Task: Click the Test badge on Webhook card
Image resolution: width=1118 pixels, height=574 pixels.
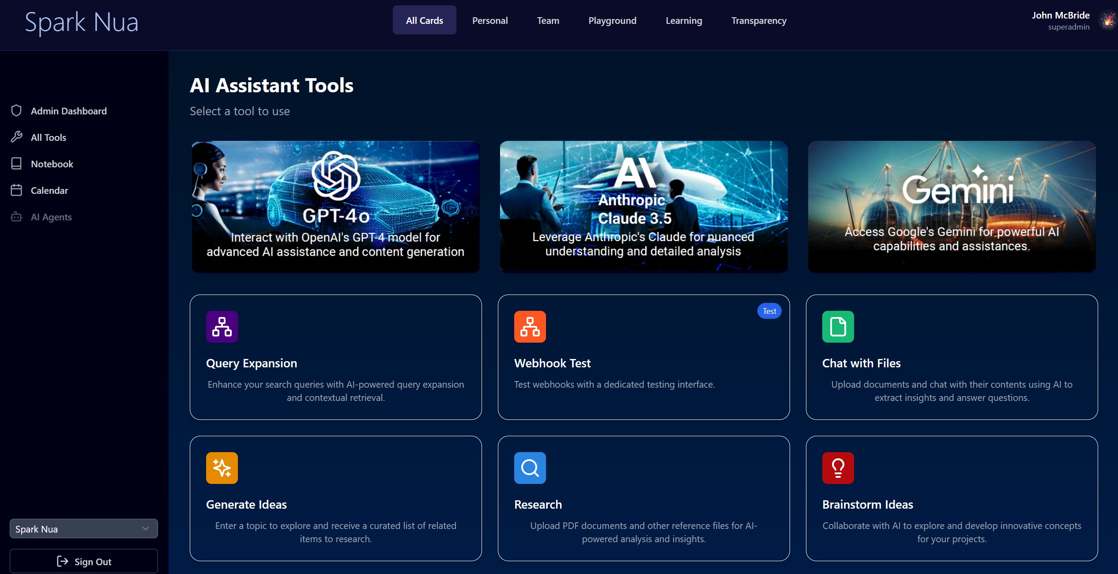Action: point(769,311)
